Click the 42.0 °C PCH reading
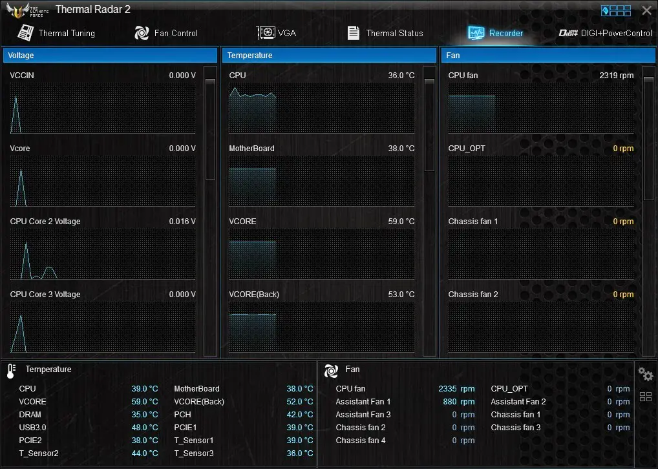This screenshot has height=469, width=658. tap(300, 415)
